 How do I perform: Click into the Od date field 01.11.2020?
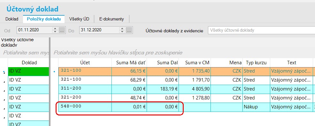(35, 30)
